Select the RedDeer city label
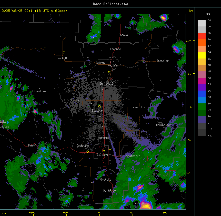The width and height of the screenshot is (221, 216). 113,65
